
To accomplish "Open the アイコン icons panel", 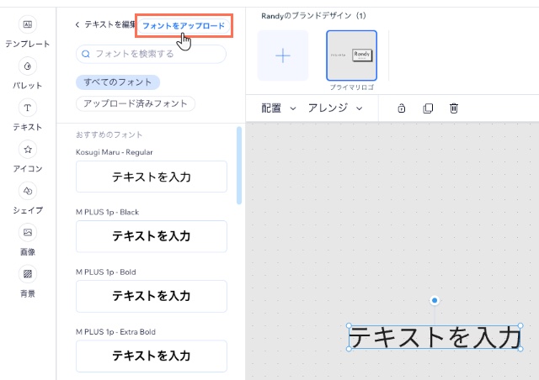I will [28, 150].
